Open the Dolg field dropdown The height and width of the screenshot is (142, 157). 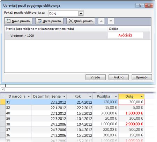pyautogui.click(x=81, y=14)
